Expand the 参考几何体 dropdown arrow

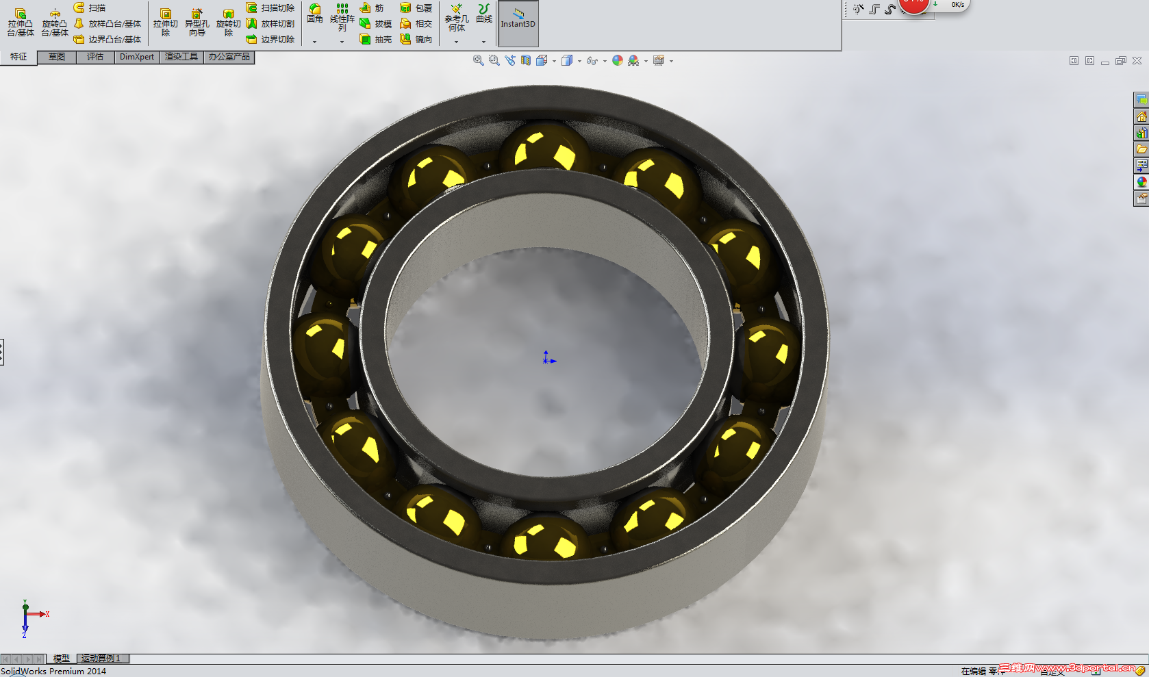[457, 42]
